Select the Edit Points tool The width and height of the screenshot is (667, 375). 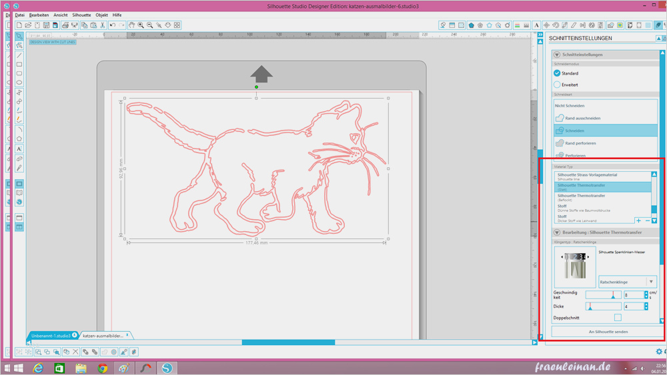point(19,45)
